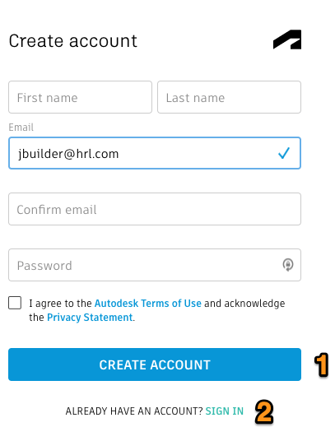Focus the Last name field
Screen dimensions: 335x441
point(230,97)
